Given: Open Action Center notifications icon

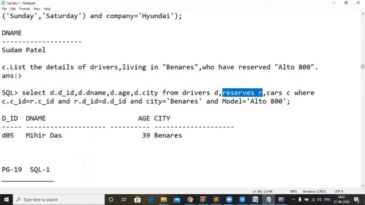Looking at the screenshot, I should point(356,199).
